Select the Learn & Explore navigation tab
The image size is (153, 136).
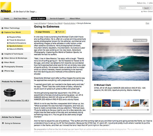tap(39, 18)
